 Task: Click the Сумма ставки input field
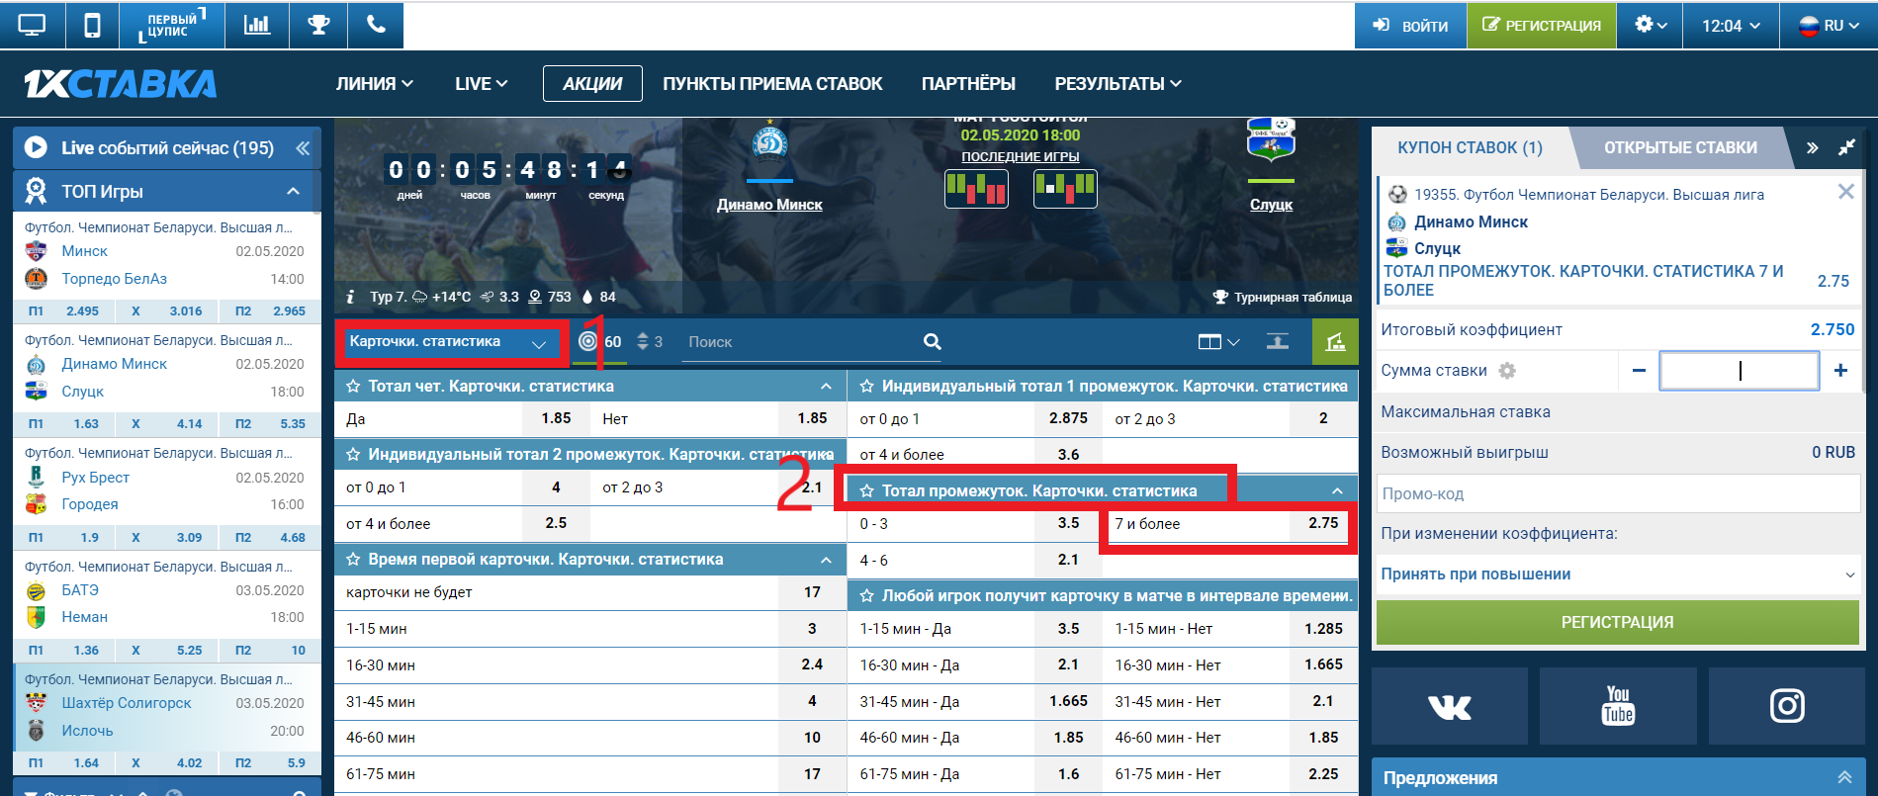coord(1739,371)
